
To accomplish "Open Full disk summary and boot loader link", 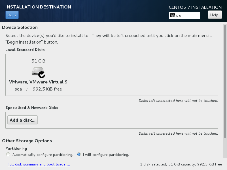I will pyautogui.click(x=39, y=164).
